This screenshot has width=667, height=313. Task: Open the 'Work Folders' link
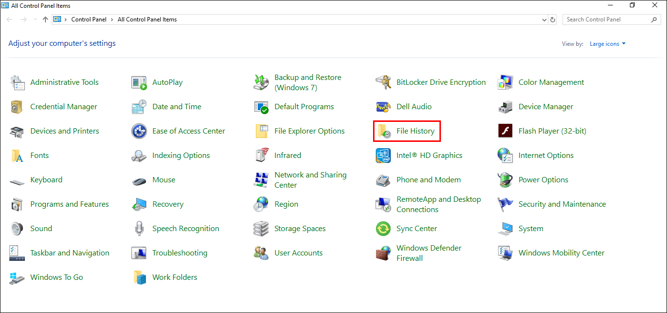point(175,277)
